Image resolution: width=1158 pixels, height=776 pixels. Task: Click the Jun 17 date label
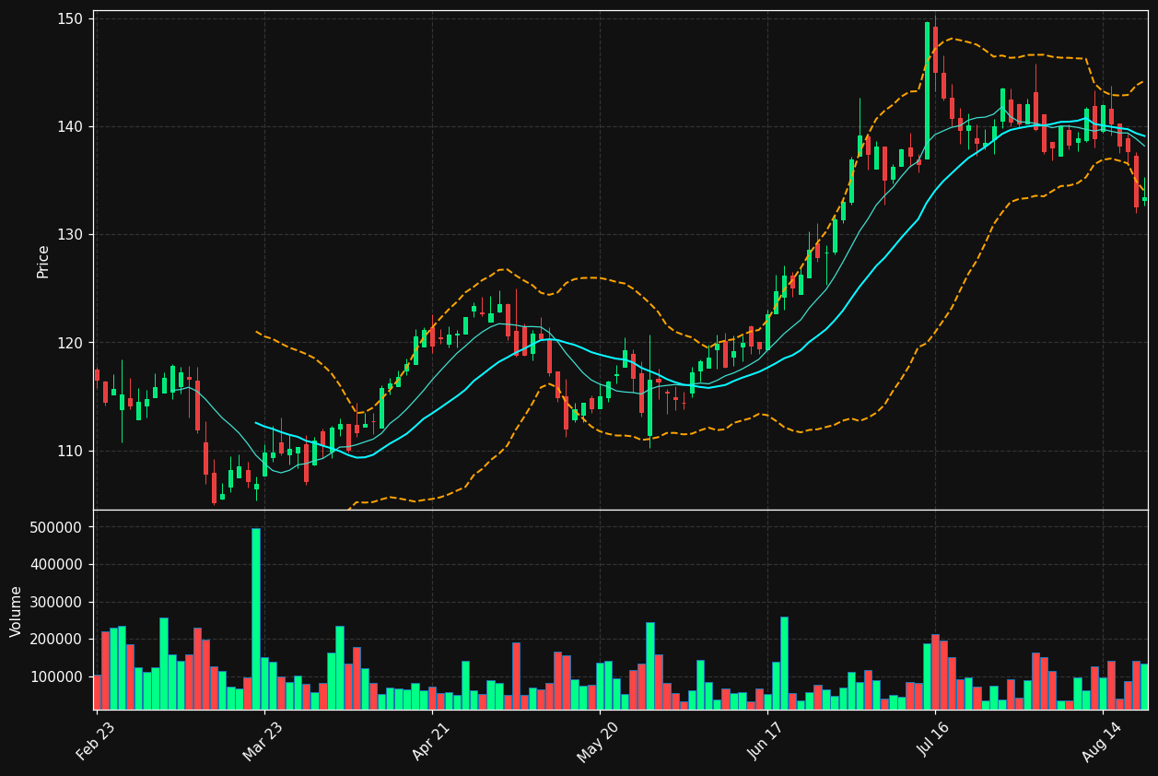[766, 741]
